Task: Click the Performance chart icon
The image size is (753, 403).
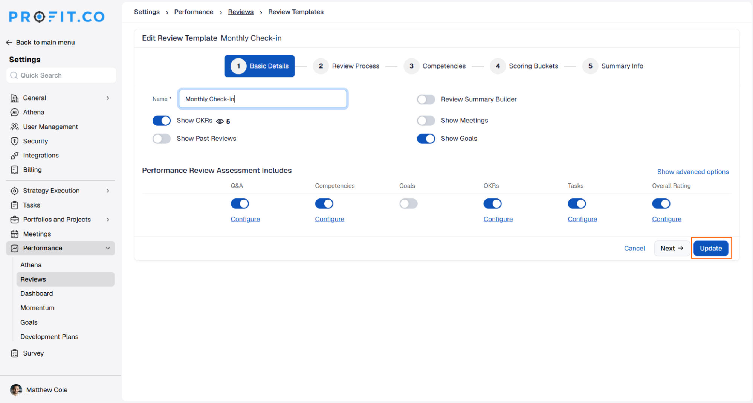Action: coord(14,248)
